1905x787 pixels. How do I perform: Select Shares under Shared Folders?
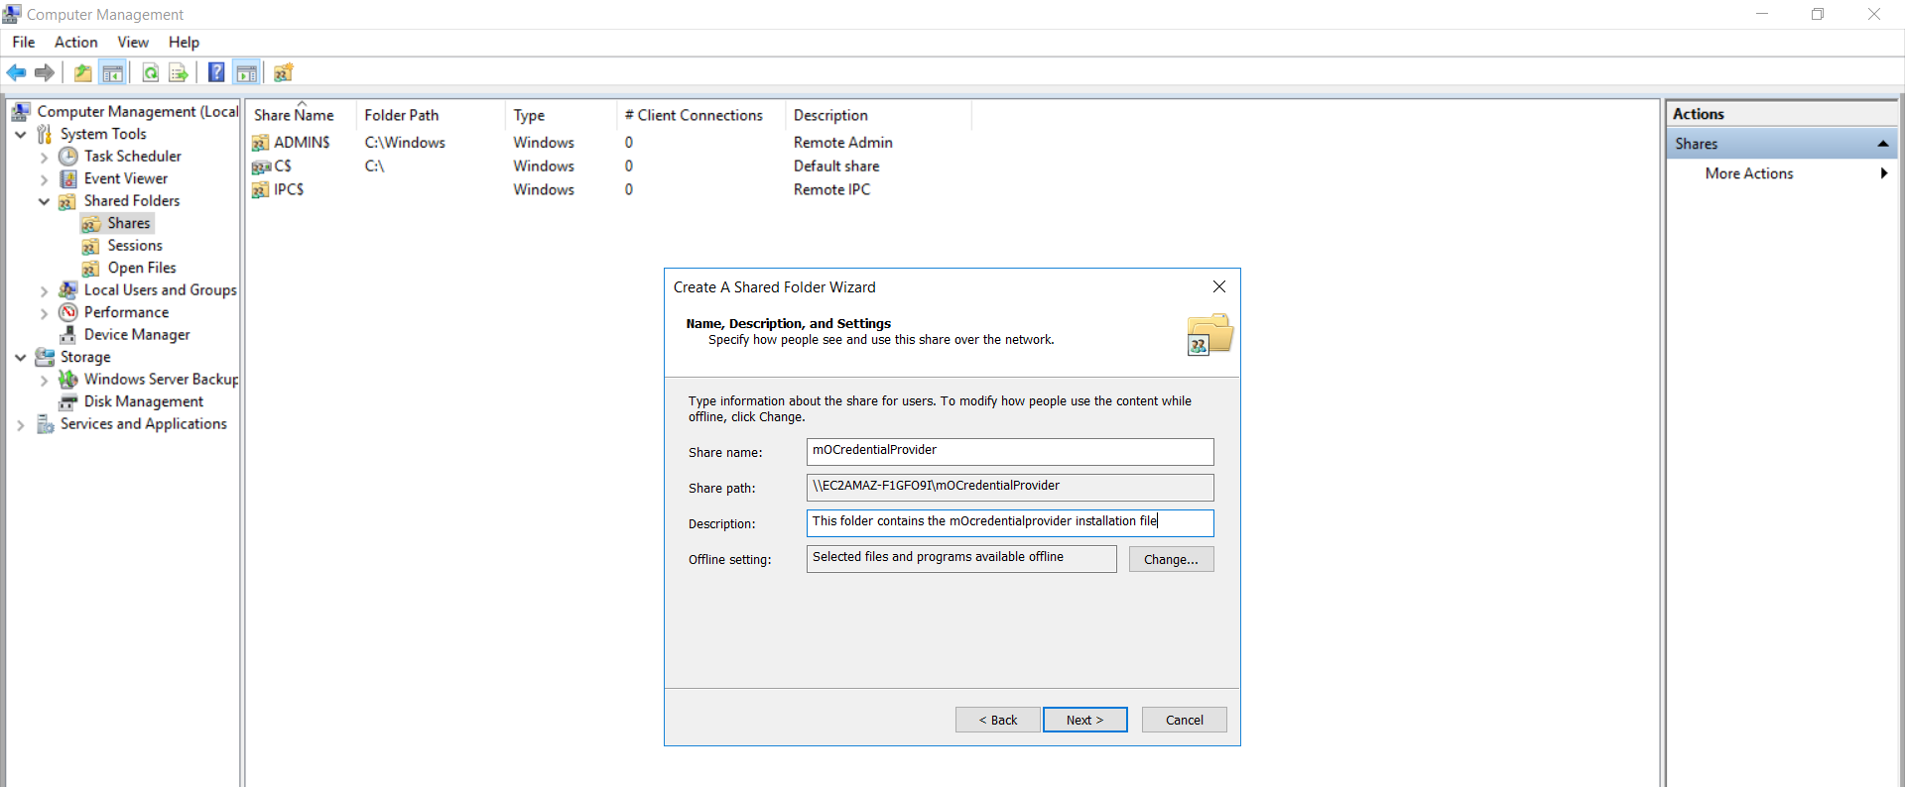coord(128,223)
